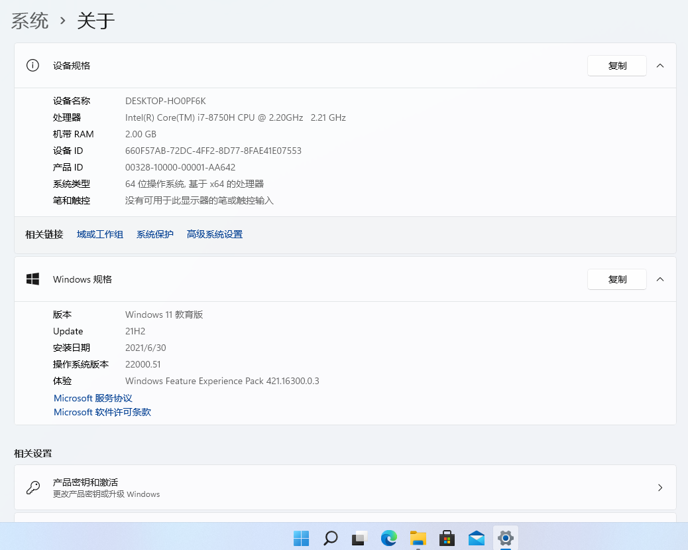Screen dimensions: 688x550
Task: Open the 系统保护 link
Action: [155, 234]
